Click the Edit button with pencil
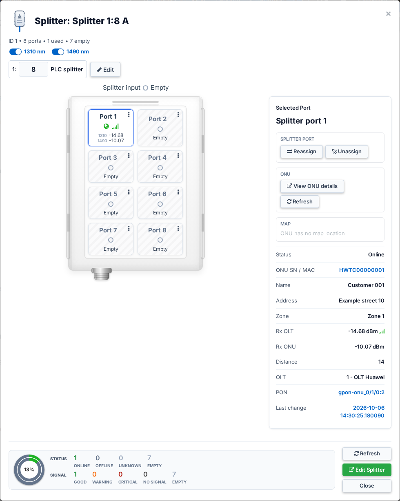 (105, 69)
